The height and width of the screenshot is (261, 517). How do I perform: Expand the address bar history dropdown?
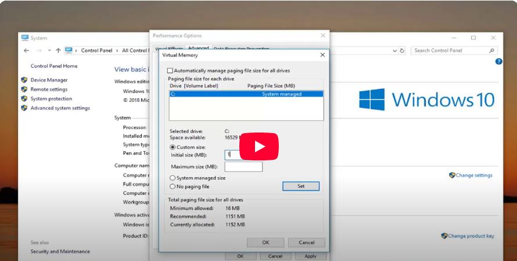coord(394,51)
